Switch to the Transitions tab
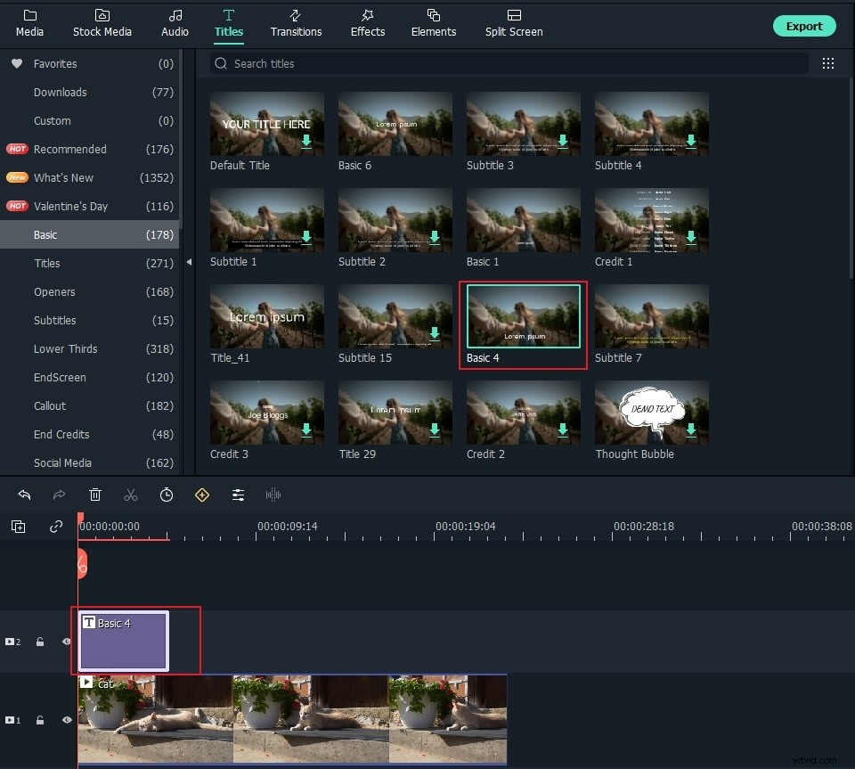This screenshot has width=855, height=769. click(x=296, y=24)
